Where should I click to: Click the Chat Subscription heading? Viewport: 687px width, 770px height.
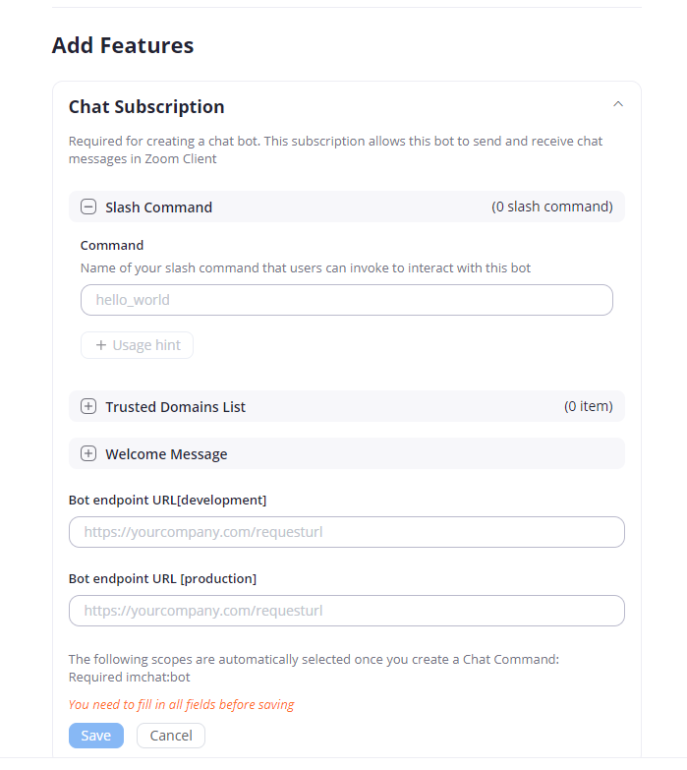coord(146,106)
